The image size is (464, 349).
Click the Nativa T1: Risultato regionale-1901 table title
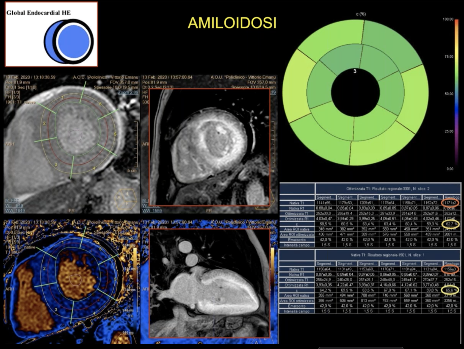point(388,255)
